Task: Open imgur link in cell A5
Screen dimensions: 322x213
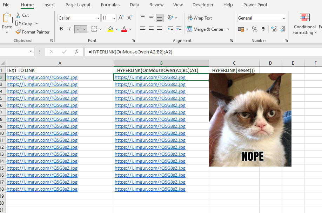Action: 42,98
